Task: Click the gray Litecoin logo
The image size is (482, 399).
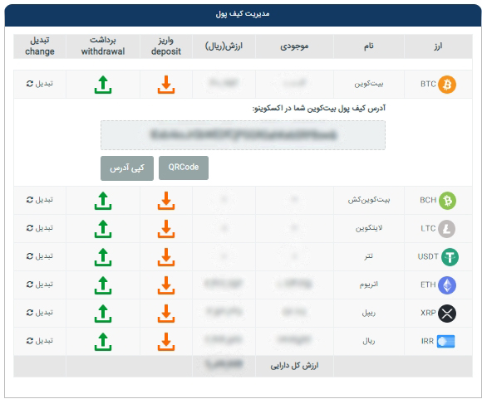Action: (x=446, y=229)
